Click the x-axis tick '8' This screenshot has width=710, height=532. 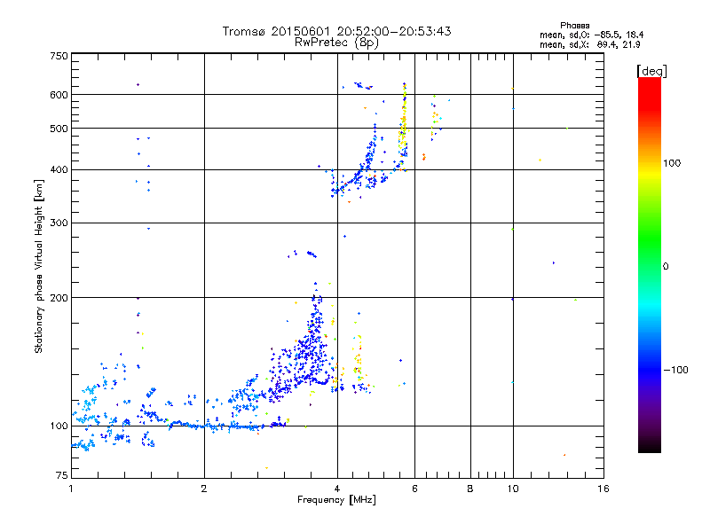470,489
